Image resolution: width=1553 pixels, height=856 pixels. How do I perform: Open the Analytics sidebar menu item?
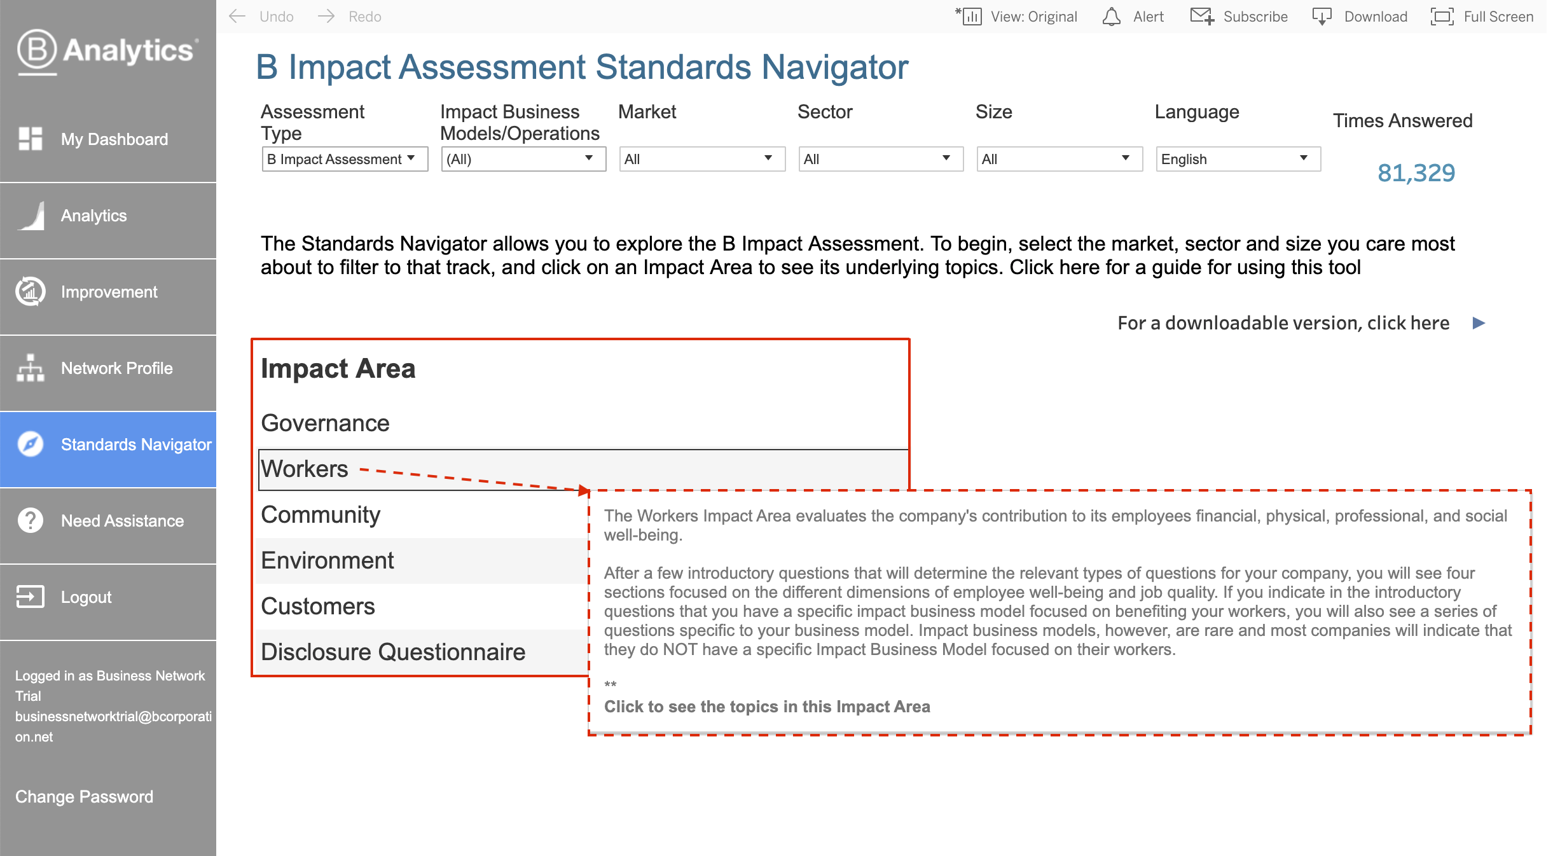pos(93,216)
